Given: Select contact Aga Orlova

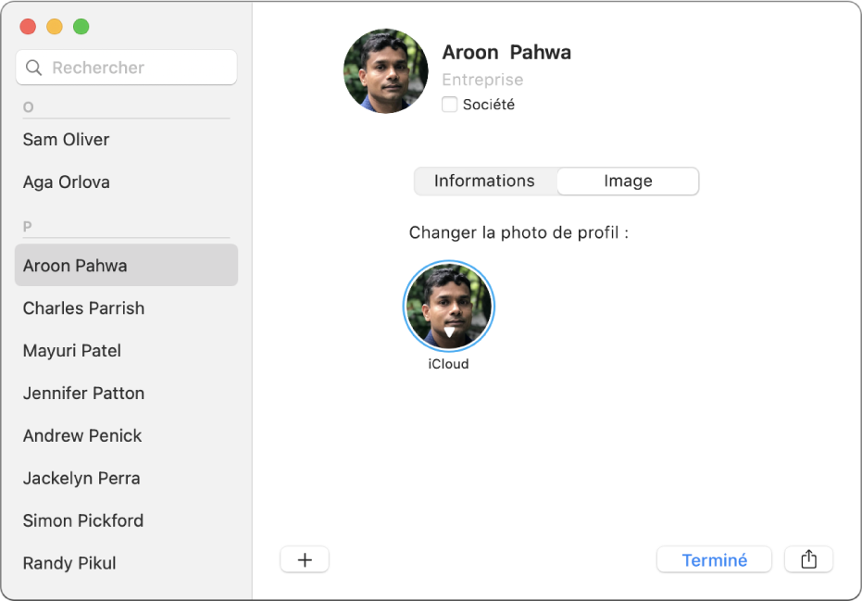Looking at the screenshot, I should click(x=66, y=182).
